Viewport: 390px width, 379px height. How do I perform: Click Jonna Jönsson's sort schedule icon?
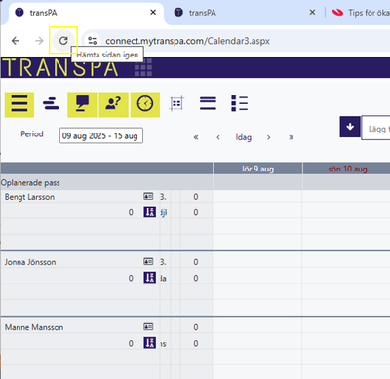(150, 278)
